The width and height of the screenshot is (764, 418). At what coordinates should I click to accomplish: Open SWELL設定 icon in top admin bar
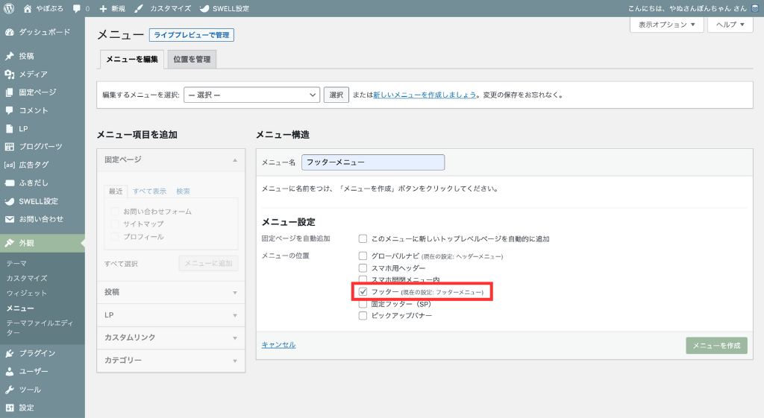click(x=204, y=8)
